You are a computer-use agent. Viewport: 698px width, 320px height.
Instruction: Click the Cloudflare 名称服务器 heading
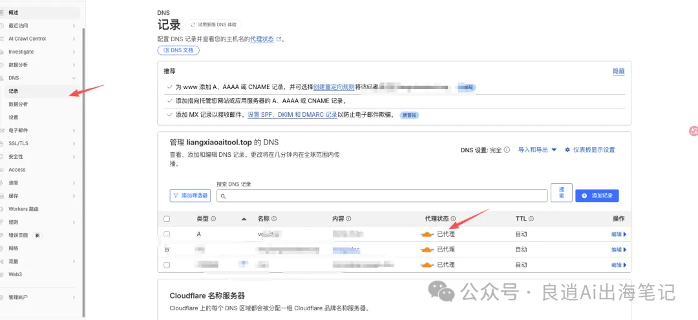207,295
